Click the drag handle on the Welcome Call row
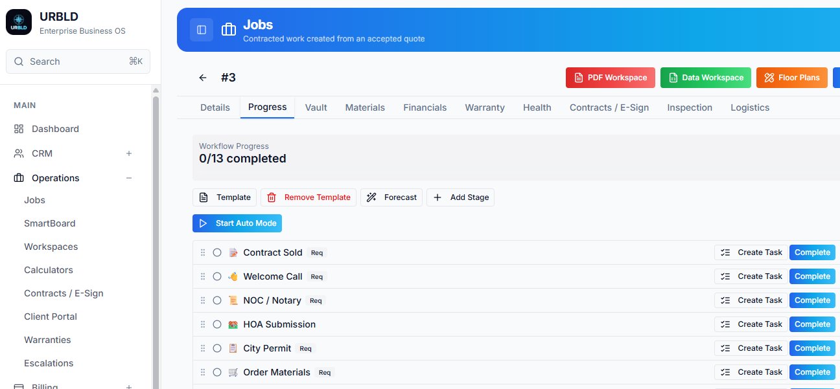Image resolution: width=840 pixels, height=389 pixels. point(203,276)
